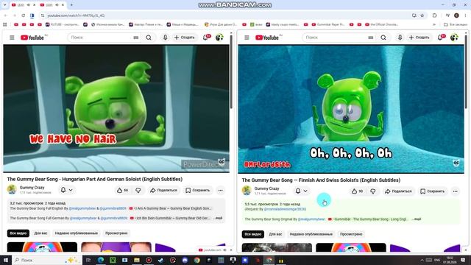The width and height of the screenshot is (471, 265).
Task: Open Gummy Crazy channel name in left pane
Action: tap(32, 188)
